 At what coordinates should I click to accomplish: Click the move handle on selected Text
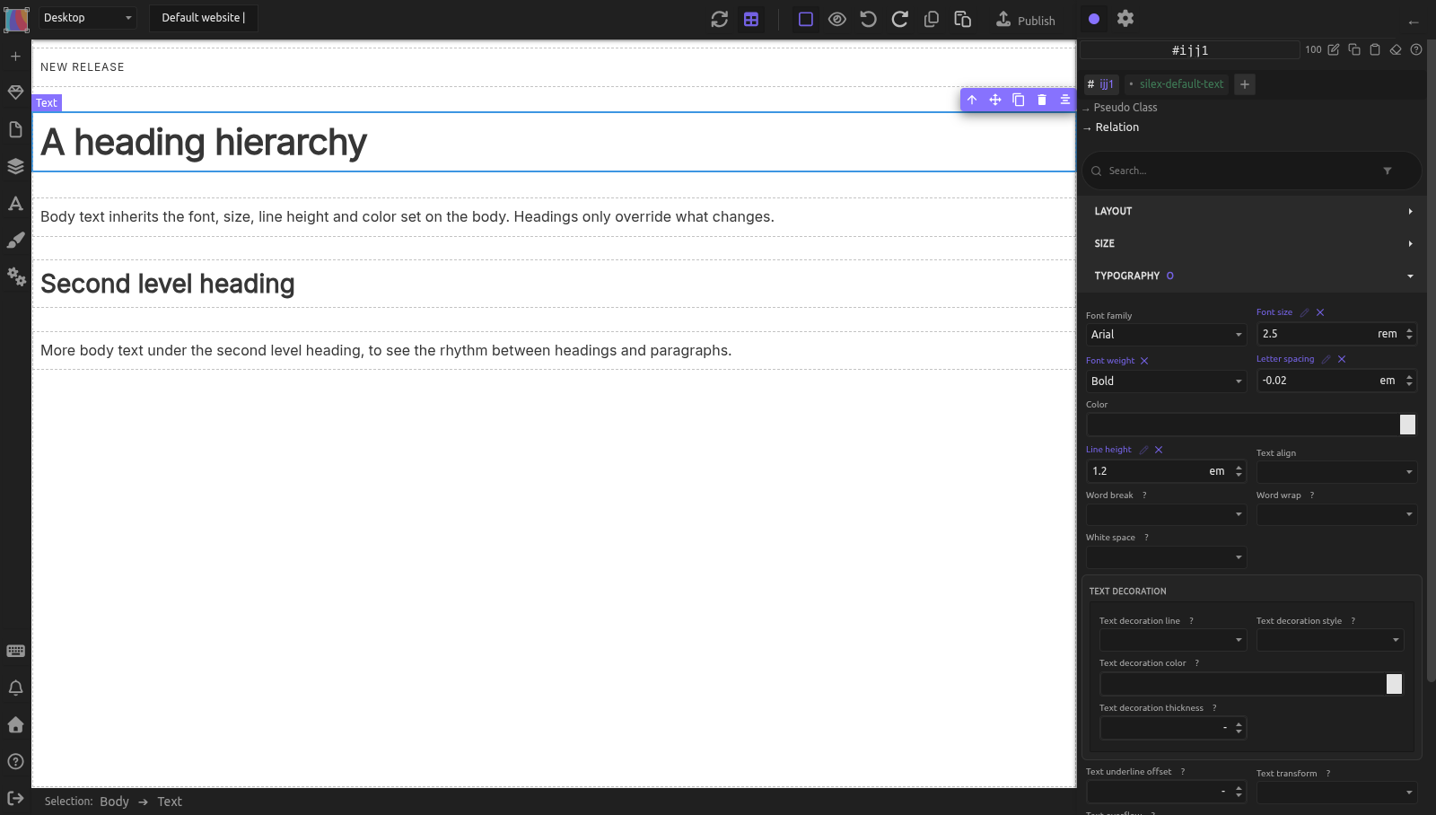pos(995,100)
